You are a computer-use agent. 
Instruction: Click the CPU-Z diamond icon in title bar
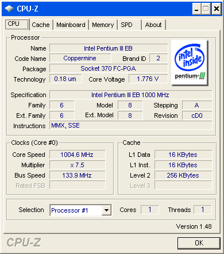(9, 9)
